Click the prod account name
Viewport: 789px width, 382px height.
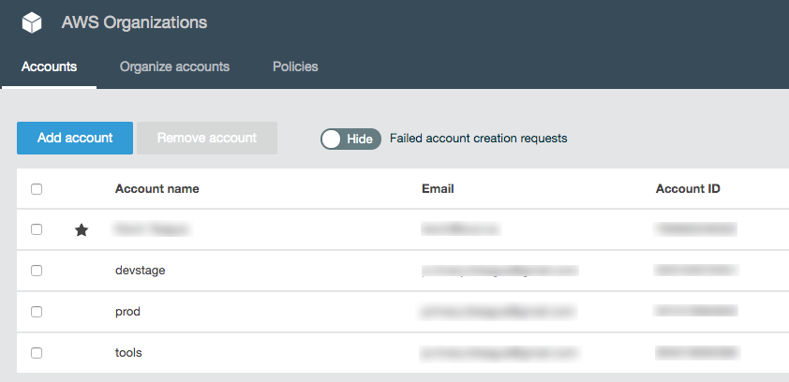(x=127, y=312)
